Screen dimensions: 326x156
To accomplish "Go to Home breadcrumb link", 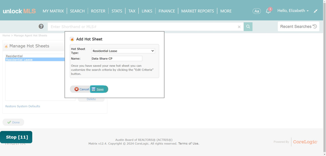I will [x=6, y=36].
